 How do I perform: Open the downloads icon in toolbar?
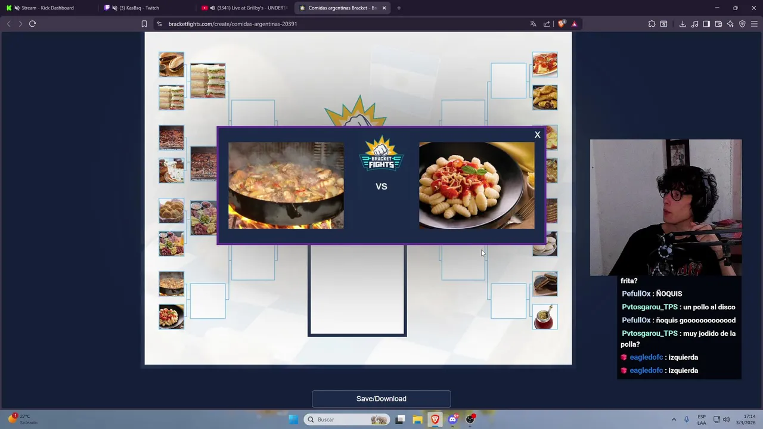point(683,24)
